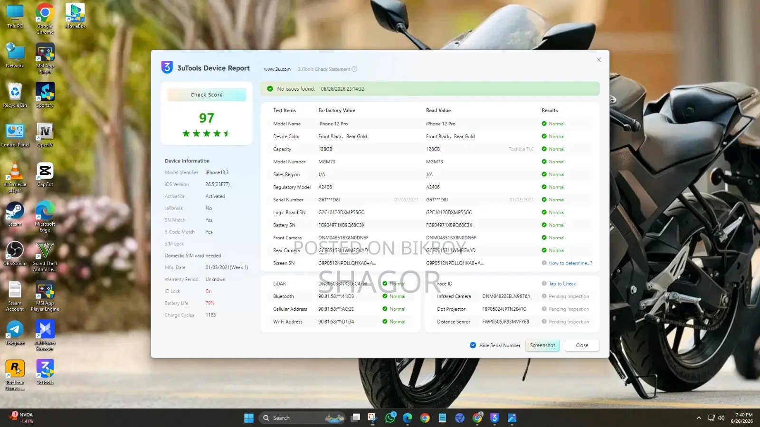Open Grand Theft Auto V desktop shortcut
This screenshot has width=760, height=427.
tap(45, 257)
